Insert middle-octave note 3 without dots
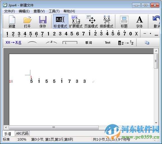 [60, 34]
